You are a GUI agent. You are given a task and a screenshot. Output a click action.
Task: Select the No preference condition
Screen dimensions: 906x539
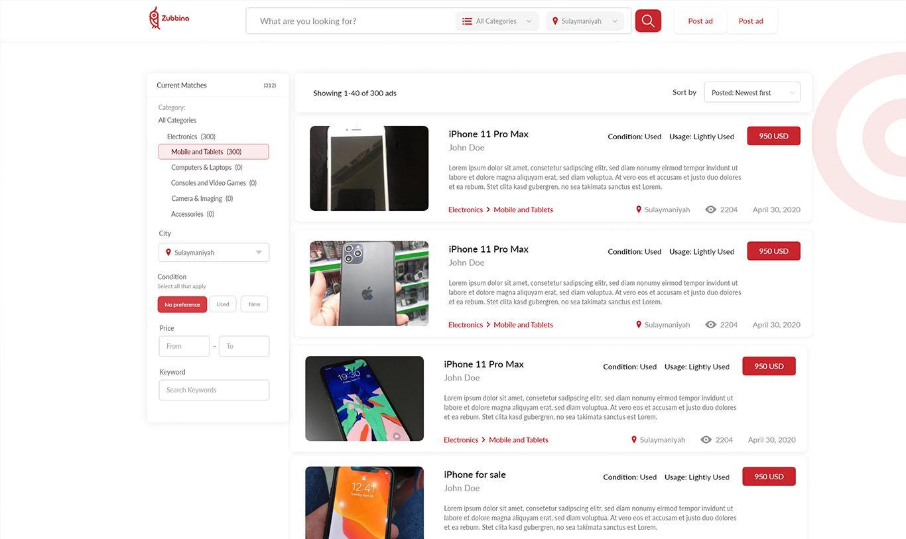tap(182, 304)
